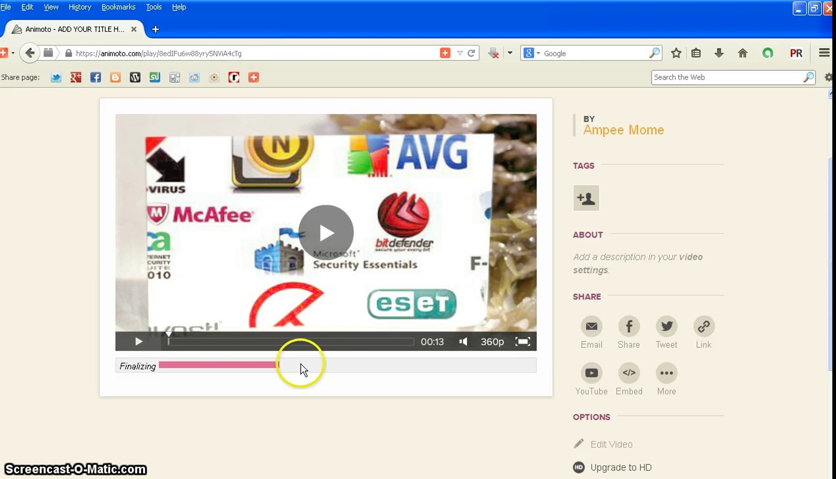Image resolution: width=836 pixels, height=479 pixels.
Task: Mute the video volume
Action: [463, 342]
